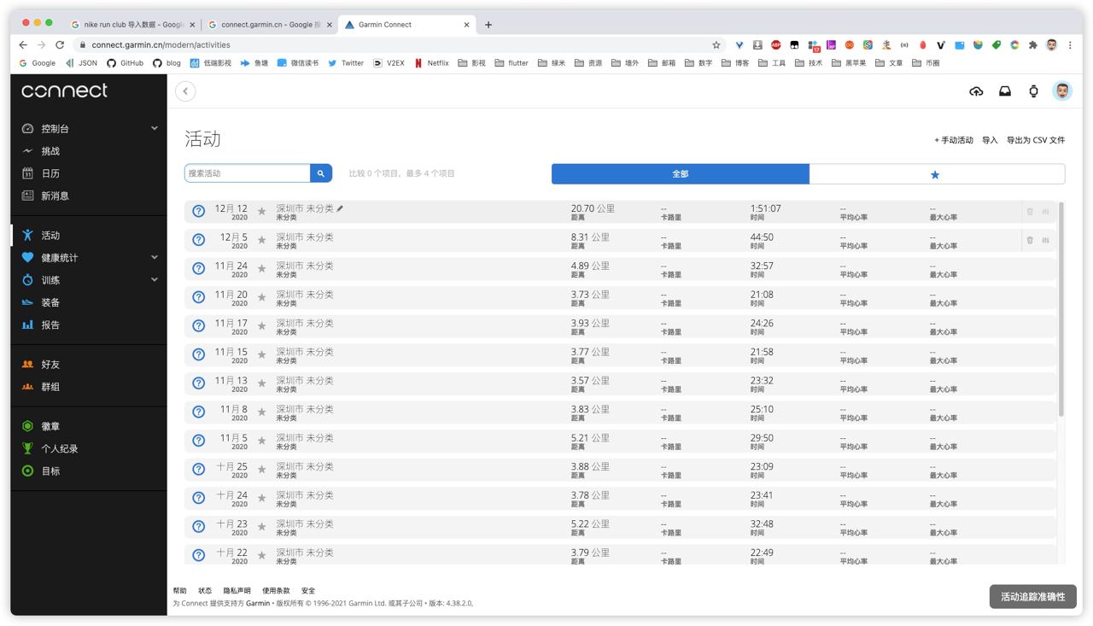This screenshot has height=626, width=1093.
Task: Edit the 12月 12 activity name pencil
Action: pyautogui.click(x=340, y=208)
